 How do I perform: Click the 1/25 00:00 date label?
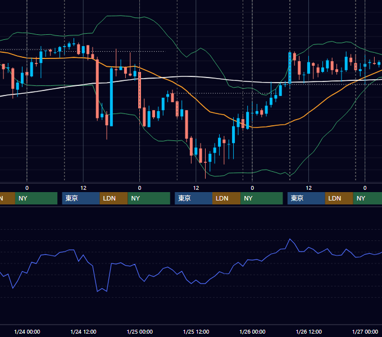pos(140,331)
